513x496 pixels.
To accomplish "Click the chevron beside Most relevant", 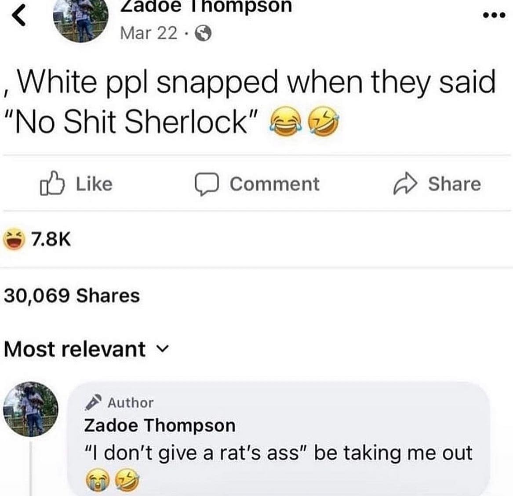I will (x=163, y=349).
